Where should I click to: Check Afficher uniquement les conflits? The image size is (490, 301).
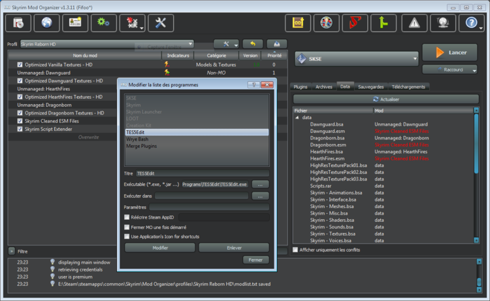click(295, 250)
